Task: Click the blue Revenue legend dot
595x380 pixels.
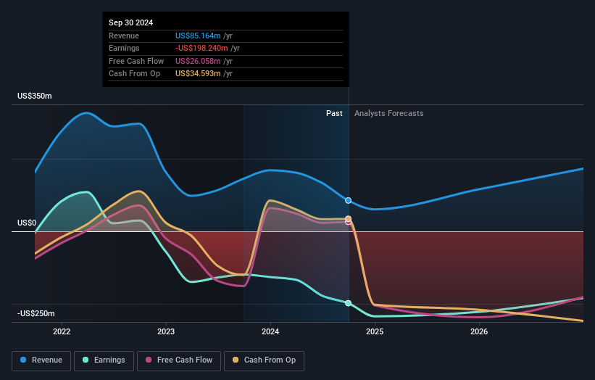Action: click(23, 360)
